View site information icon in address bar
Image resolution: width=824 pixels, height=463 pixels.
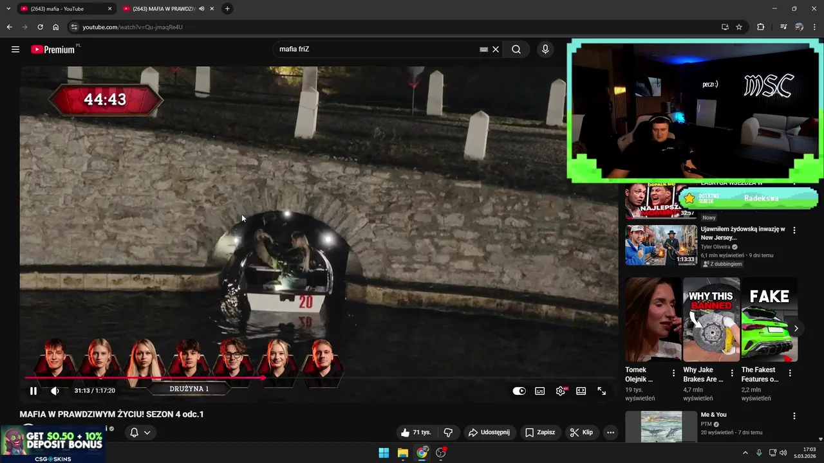pos(74,27)
